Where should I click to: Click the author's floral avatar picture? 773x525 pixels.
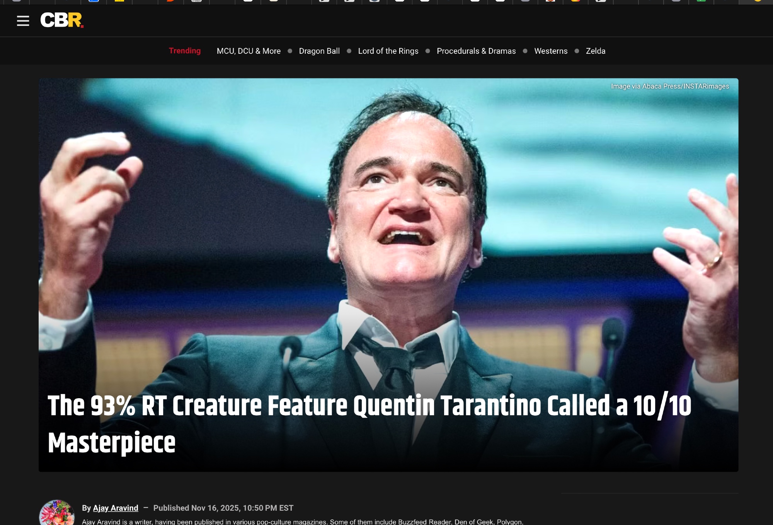pyautogui.click(x=57, y=512)
